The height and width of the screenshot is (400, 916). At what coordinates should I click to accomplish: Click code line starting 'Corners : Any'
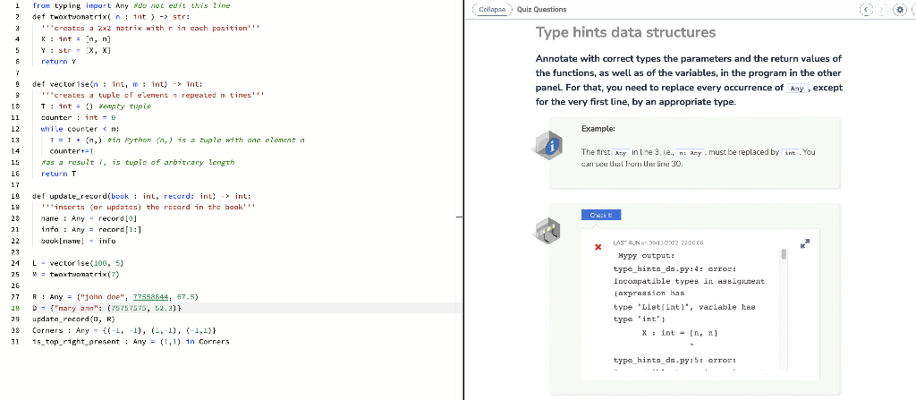[125, 330]
